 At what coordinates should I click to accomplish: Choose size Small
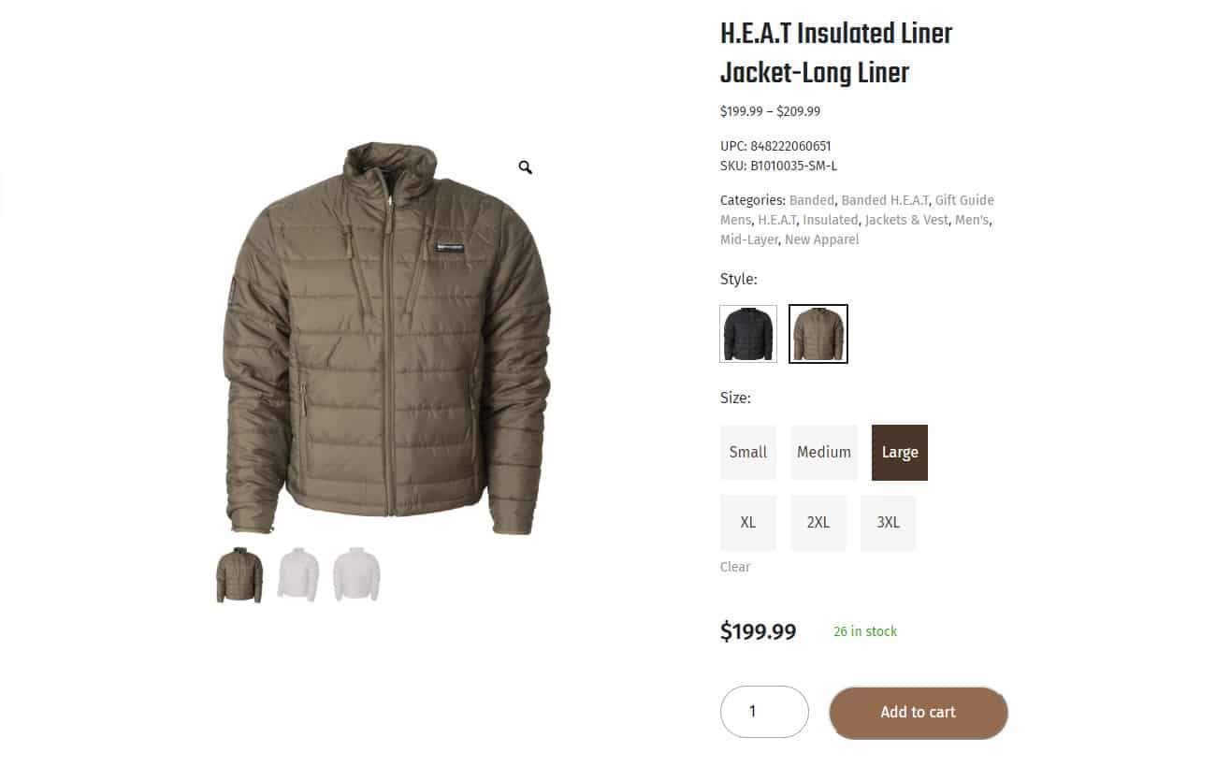click(748, 453)
